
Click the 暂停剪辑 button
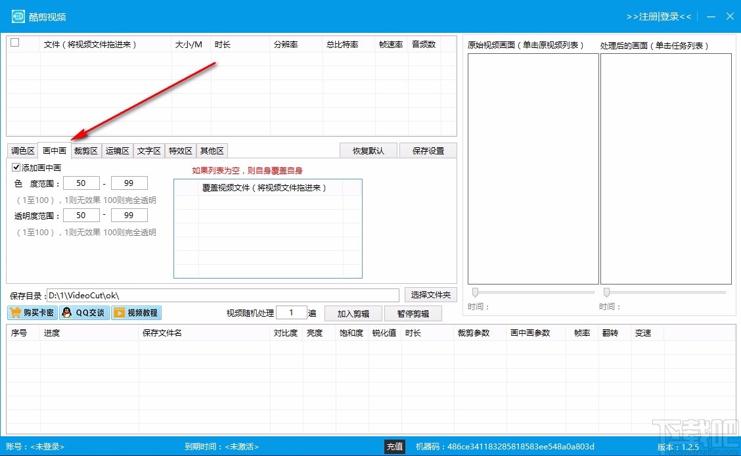(413, 314)
